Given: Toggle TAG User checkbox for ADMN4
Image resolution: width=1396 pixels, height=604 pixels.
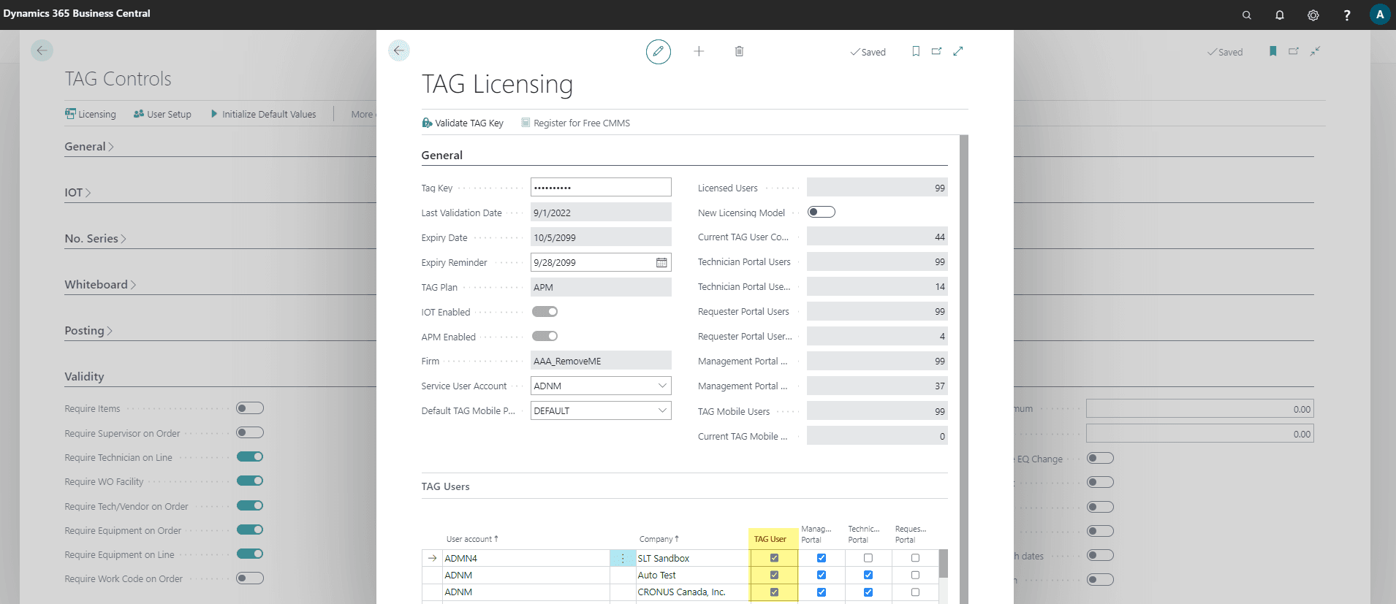Looking at the screenshot, I should pos(774,558).
